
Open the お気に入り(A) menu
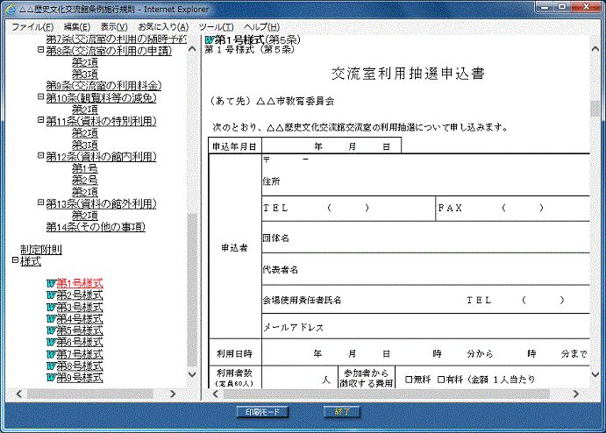click(x=162, y=27)
